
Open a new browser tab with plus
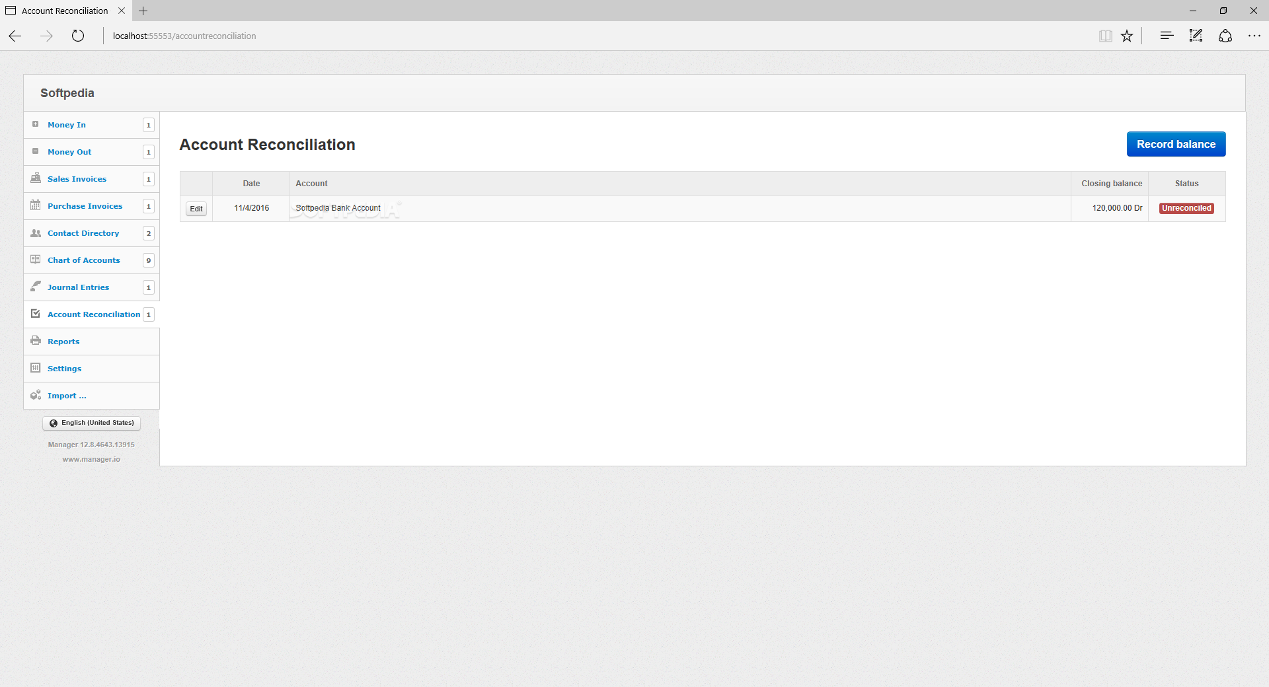click(x=143, y=11)
